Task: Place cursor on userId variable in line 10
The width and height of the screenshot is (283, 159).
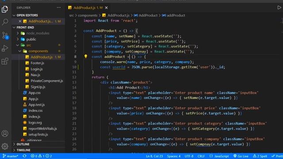Action: 119,67
